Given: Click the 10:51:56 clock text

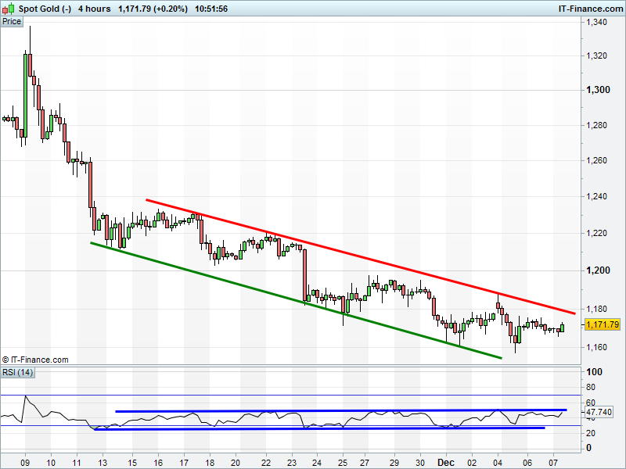Looking at the screenshot, I should (x=211, y=9).
